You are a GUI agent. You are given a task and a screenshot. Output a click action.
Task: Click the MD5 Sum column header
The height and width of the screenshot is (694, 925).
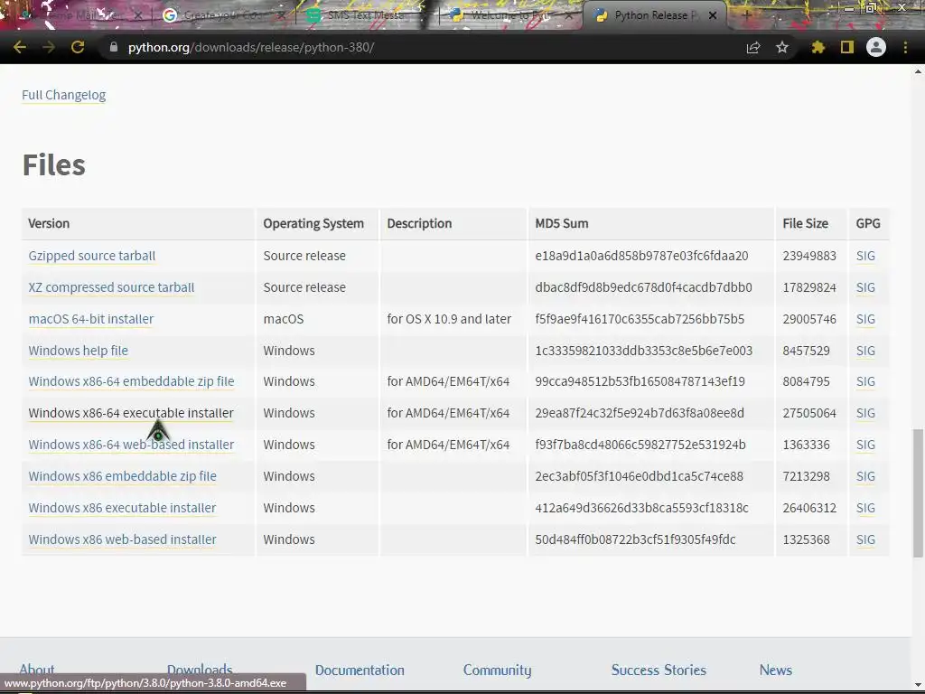pos(562,224)
